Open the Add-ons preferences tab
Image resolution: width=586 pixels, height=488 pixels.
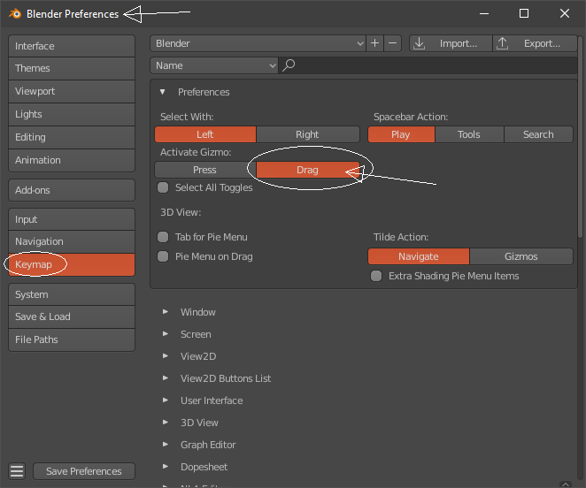coord(72,190)
